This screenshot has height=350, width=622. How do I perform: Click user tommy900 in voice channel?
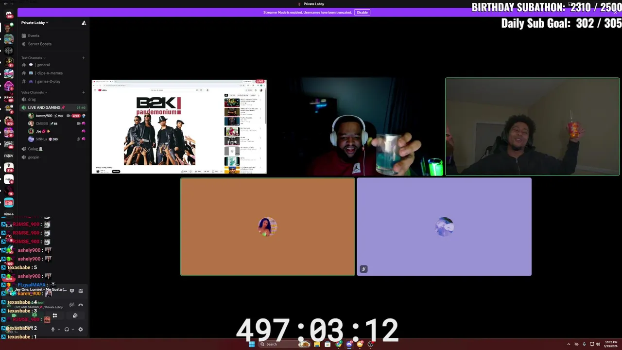coord(44,116)
